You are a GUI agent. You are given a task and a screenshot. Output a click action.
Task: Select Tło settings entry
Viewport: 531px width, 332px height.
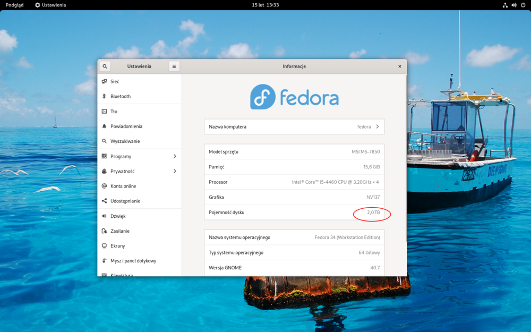140,111
